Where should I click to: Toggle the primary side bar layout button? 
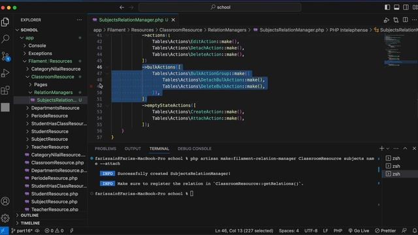pyautogui.click(x=387, y=7)
